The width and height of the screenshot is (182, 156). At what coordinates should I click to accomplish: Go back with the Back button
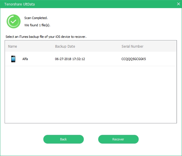(64, 139)
